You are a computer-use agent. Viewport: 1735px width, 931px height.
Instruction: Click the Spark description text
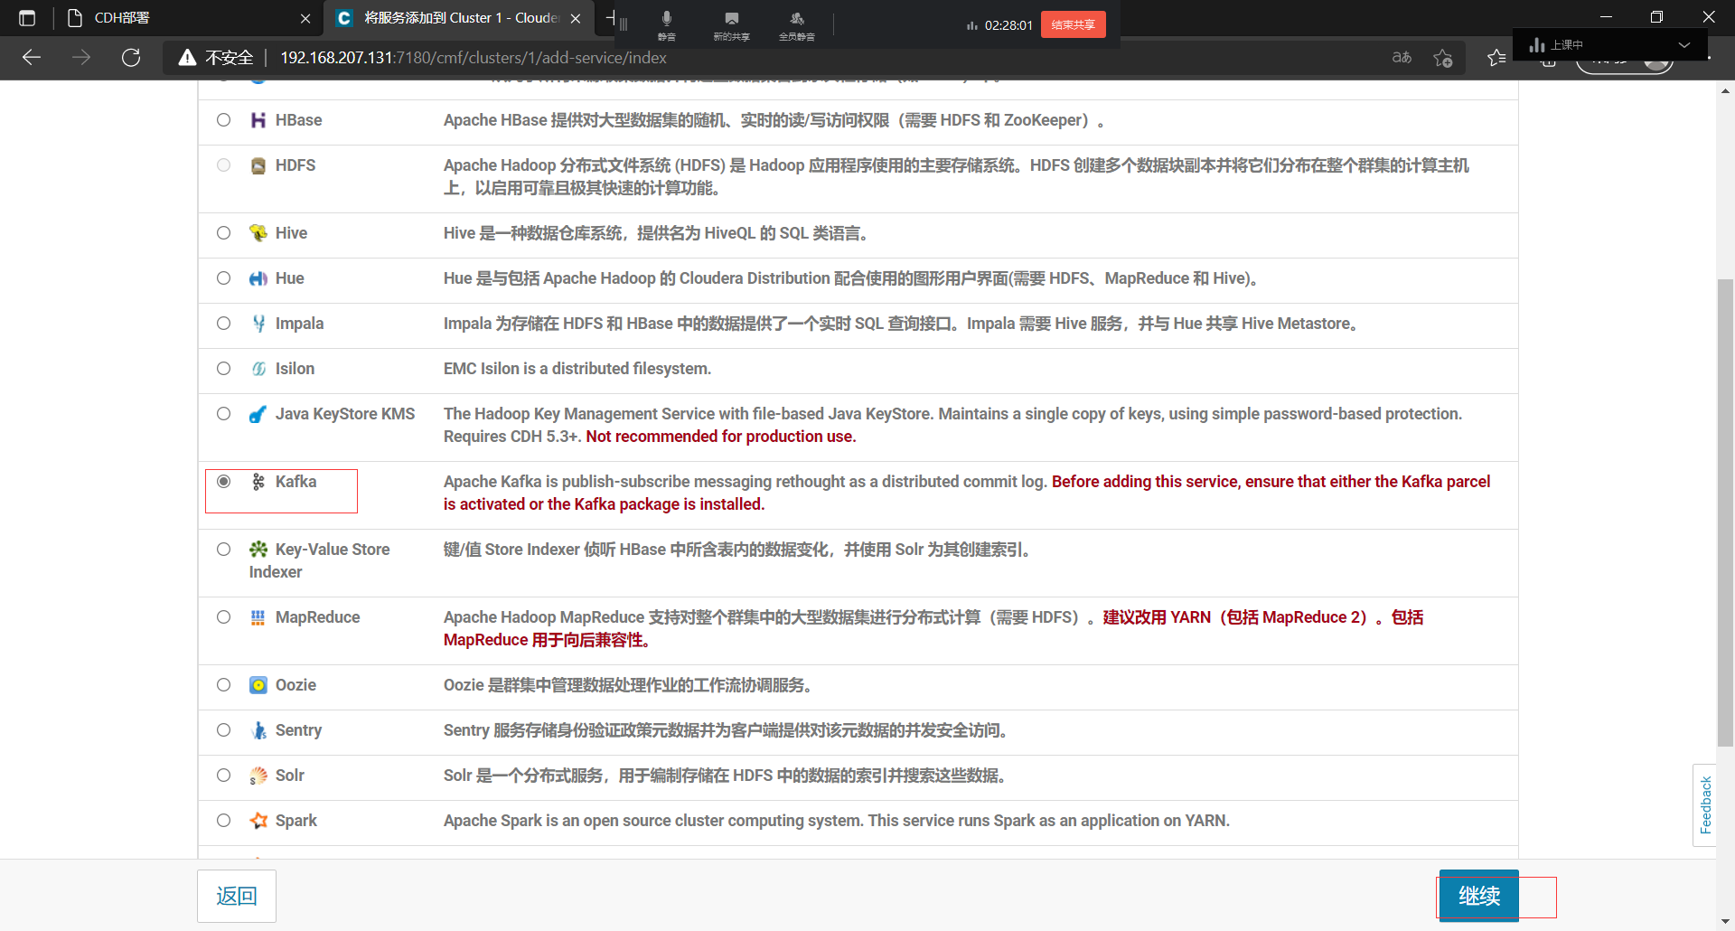point(837,821)
